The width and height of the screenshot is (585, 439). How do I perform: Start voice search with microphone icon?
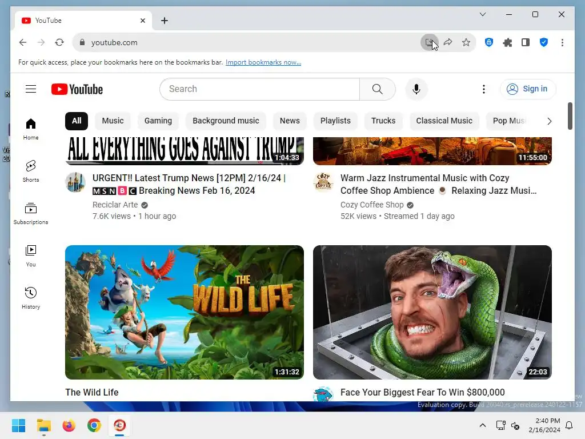coord(416,89)
